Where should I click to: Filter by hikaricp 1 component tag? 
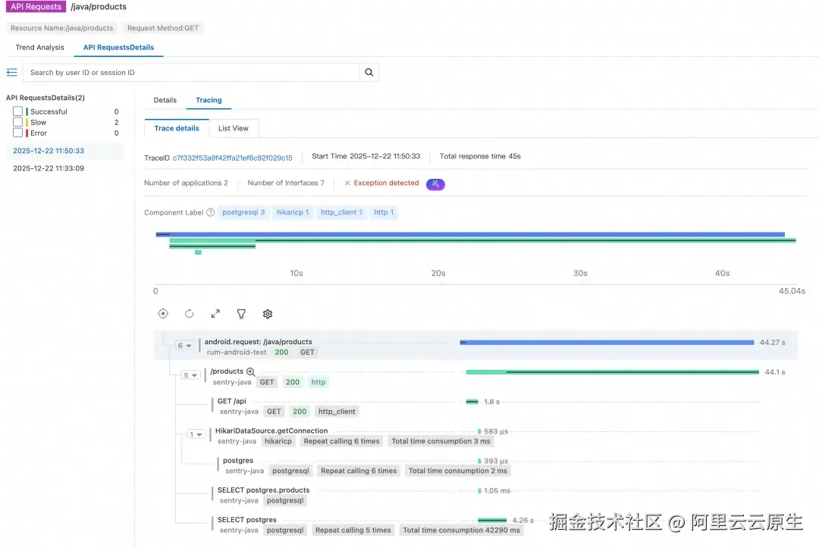tap(293, 212)
